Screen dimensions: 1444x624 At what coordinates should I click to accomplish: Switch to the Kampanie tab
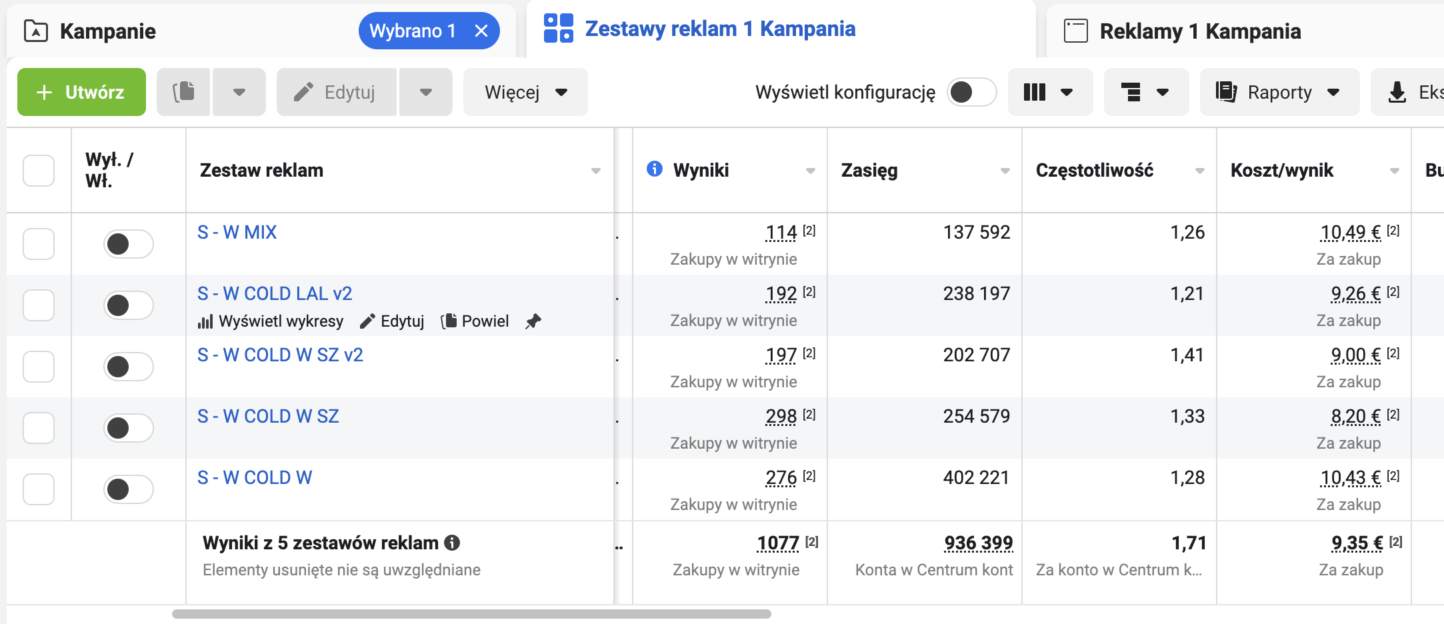tap(108, 31)
